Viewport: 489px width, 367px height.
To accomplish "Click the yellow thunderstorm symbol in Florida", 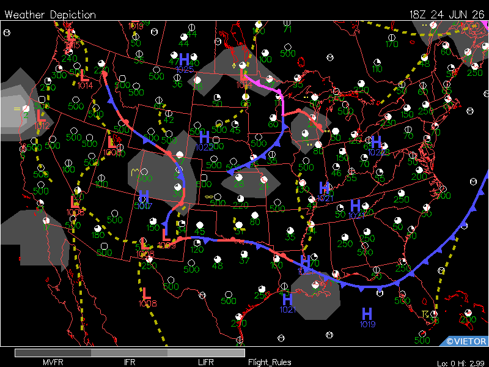I will click(425, 314).
